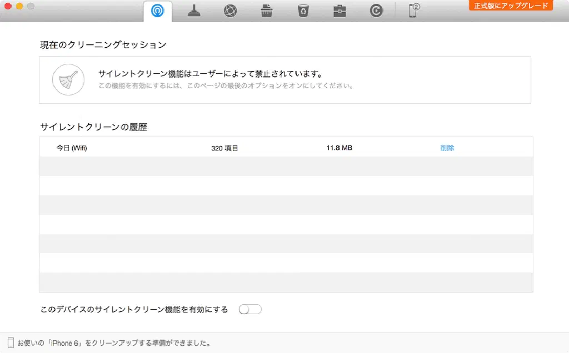This screenshot has width=569, height=353.
Task: Click the 11.8 MB size value
Action: pos(339,148)
